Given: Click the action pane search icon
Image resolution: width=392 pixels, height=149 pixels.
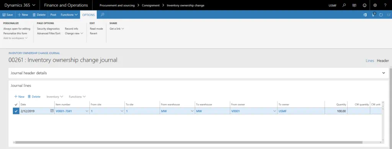Looking at the screenshot, I should (102, 15).
